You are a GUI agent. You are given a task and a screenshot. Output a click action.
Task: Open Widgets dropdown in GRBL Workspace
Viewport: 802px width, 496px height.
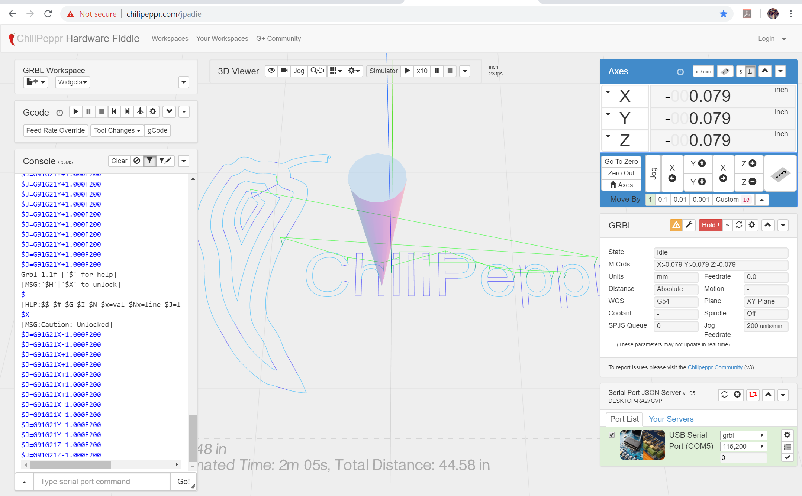tap(73, 82)
